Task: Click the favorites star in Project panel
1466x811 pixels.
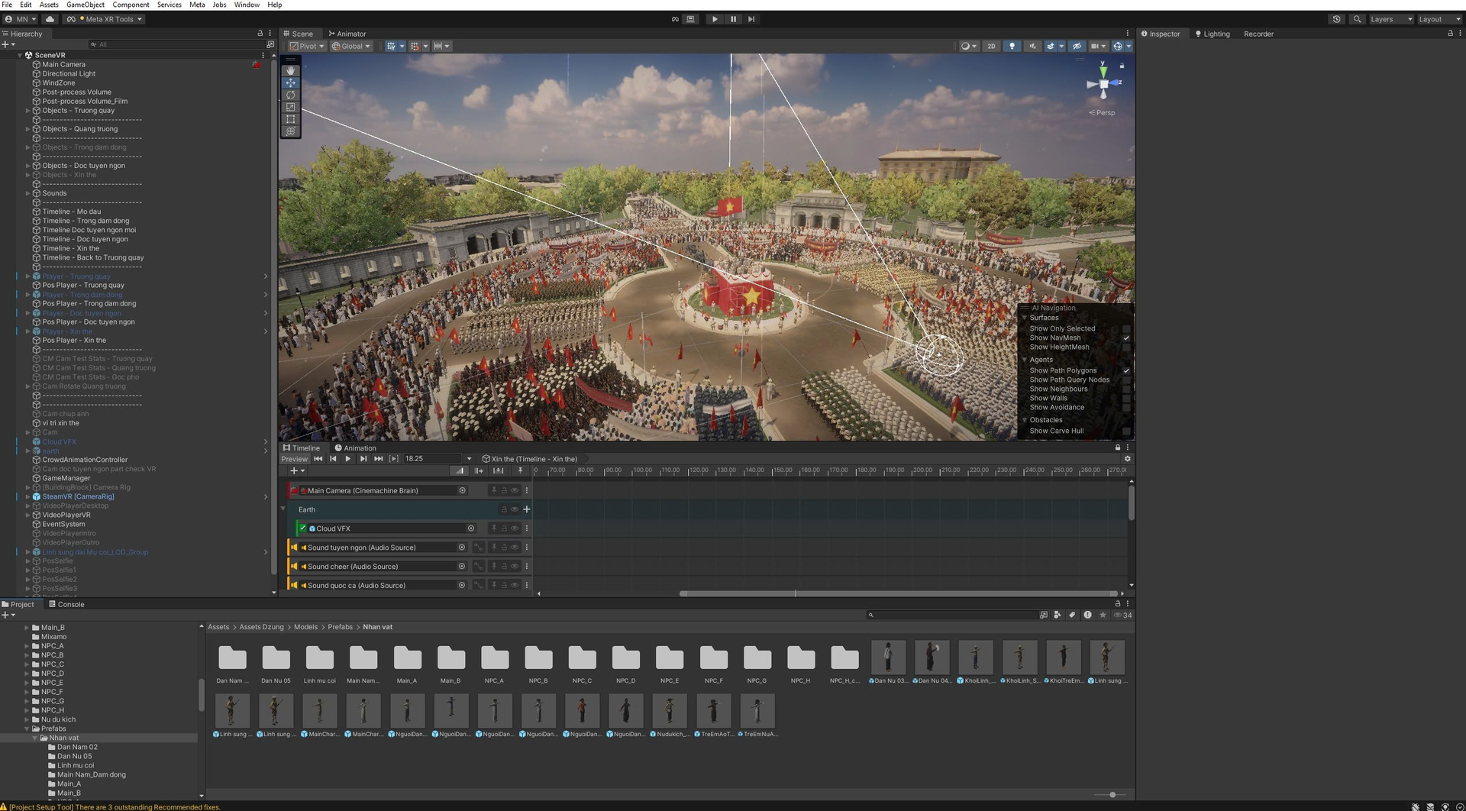Action: [1103, 616]
